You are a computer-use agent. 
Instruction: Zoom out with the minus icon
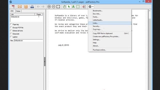click(x=53, y=7)
